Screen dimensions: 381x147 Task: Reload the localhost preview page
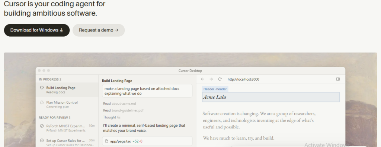(x=220, y=79)
